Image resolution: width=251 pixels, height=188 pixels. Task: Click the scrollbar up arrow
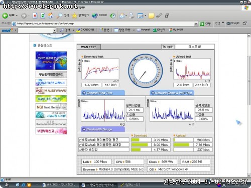point(249,36)
